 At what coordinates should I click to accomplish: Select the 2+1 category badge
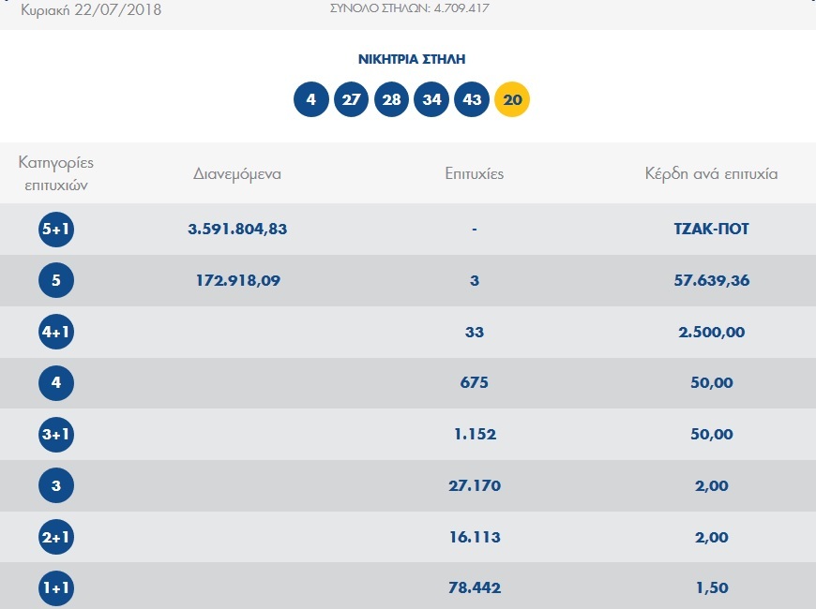click(x=56, y=537)
